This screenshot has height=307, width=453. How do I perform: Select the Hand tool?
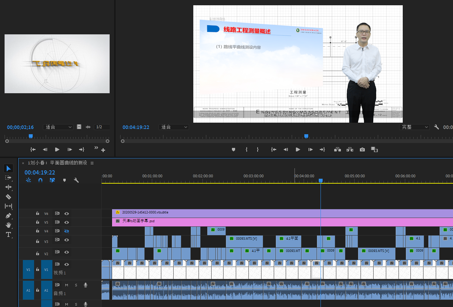pos(8,225)
